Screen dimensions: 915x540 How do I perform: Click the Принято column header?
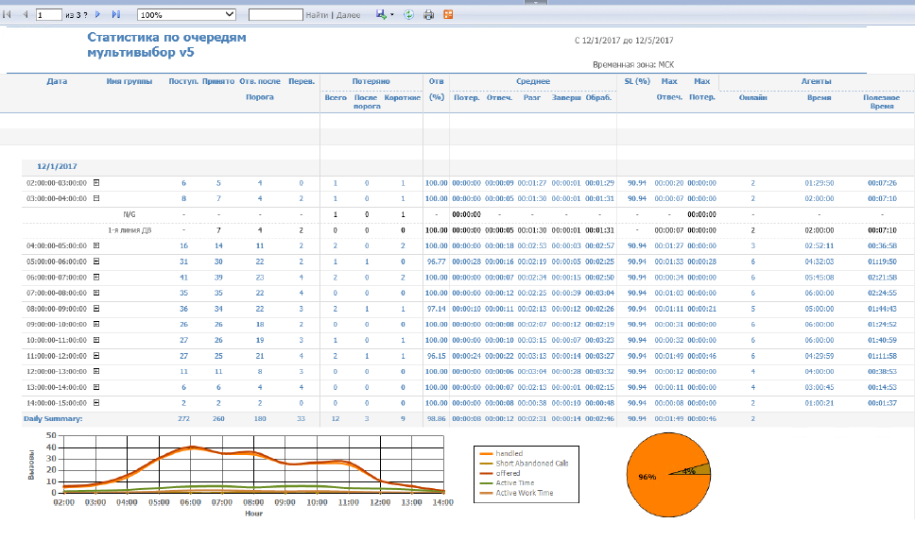click(218, 81)
